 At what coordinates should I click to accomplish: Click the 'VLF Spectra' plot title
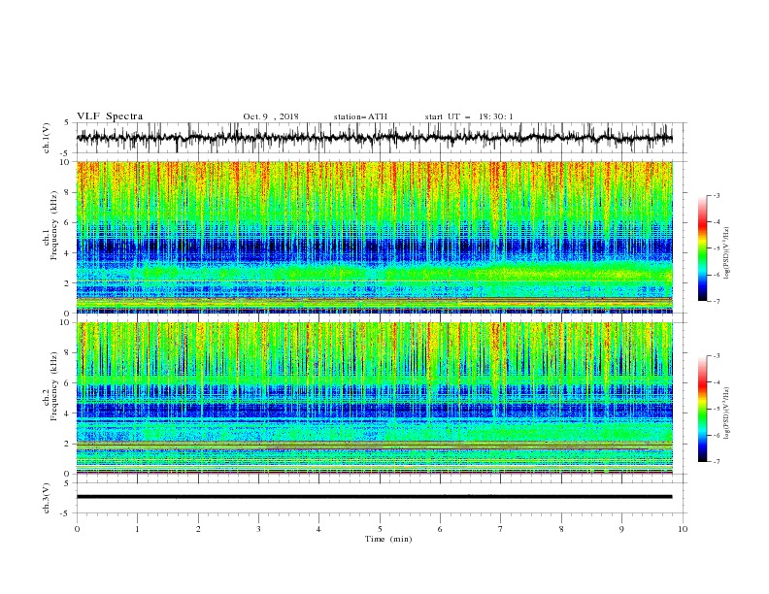(x=110, y=116)
